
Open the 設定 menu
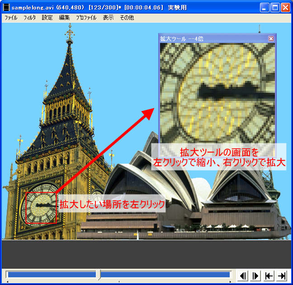pos(47,18)
